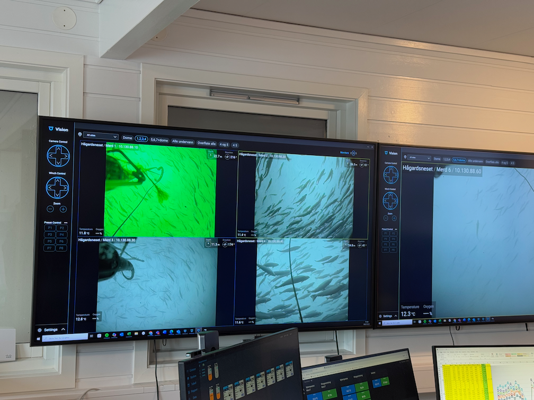Select the green Merd 1 camera feed

point(160,189)
